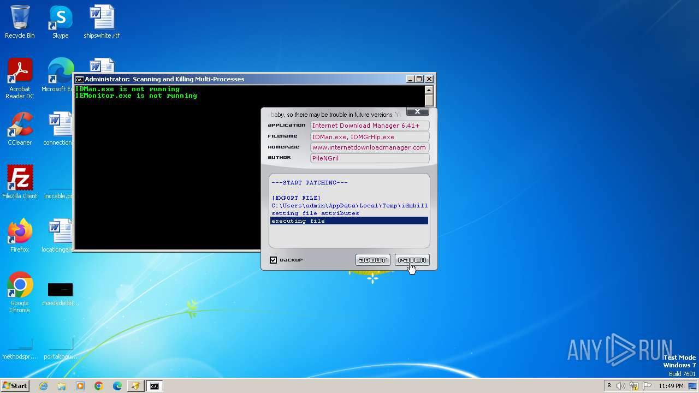This screenshot has height=393, width=699.
Task: Click the Homepage field www.internetdownloadmanager.com
Action: (x=370, y=147)
